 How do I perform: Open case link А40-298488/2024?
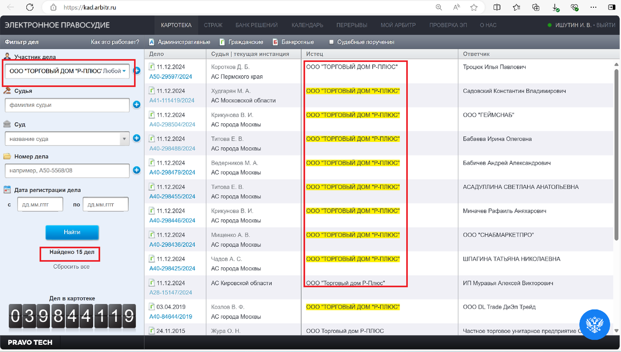pyautogui.click(x=172, y=149)
